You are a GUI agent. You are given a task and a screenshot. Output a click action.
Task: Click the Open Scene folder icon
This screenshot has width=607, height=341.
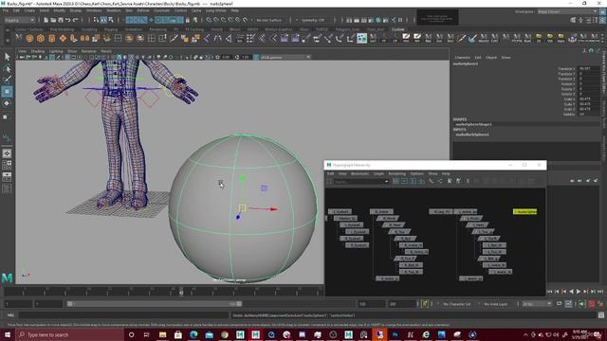tap(53, 20)
